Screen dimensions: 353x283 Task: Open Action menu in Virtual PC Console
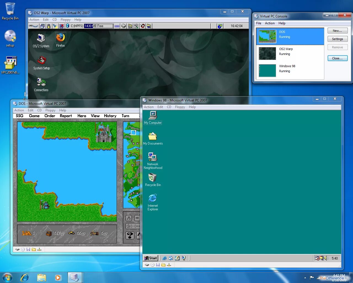(x=270, y=23)
